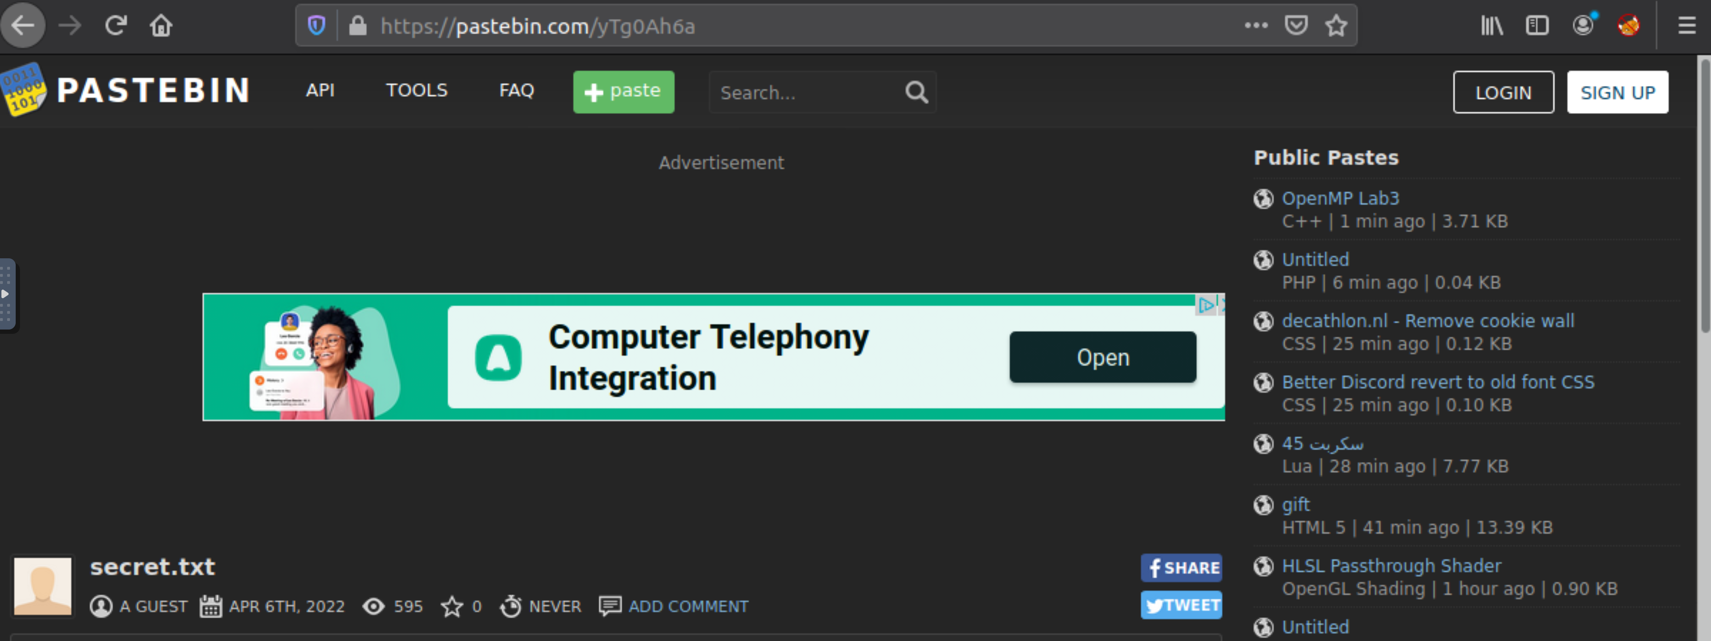Open the OpenMP Lab3 public paste
Viewport: 1711px width, 641px height.
(x=1341, y=198)
